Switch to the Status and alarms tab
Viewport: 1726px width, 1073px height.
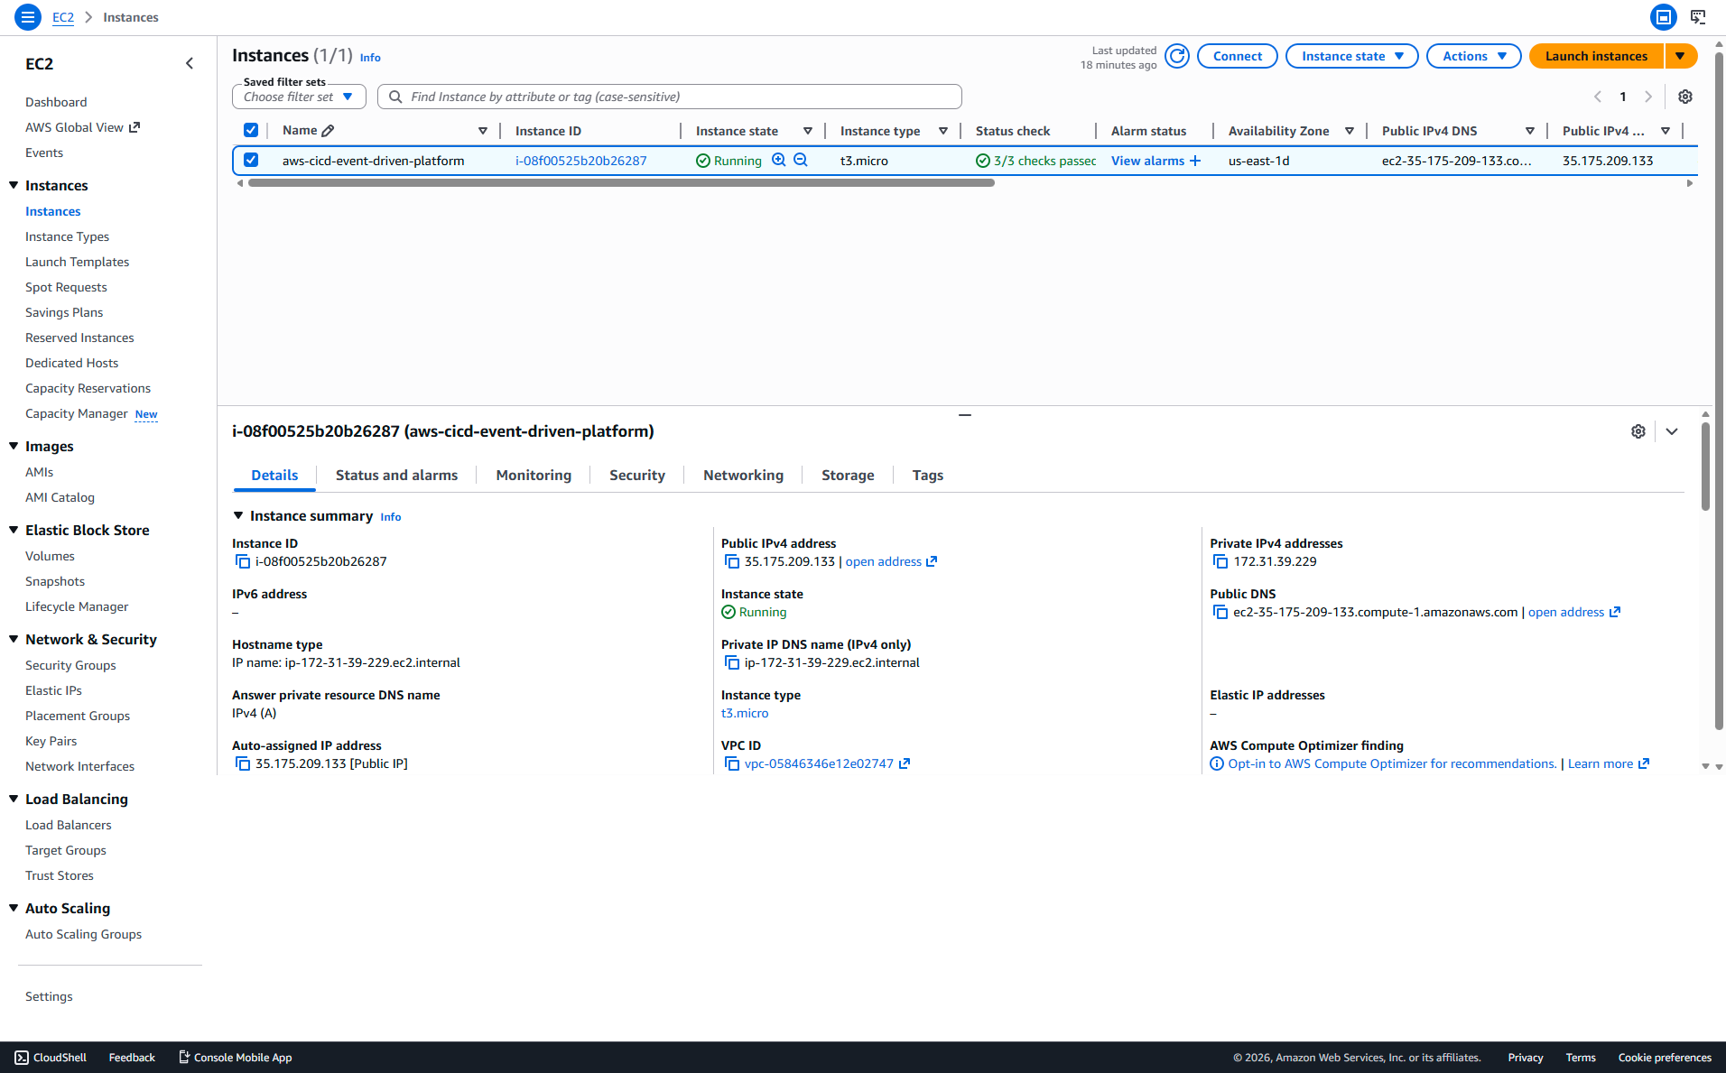tap(396, 476)
